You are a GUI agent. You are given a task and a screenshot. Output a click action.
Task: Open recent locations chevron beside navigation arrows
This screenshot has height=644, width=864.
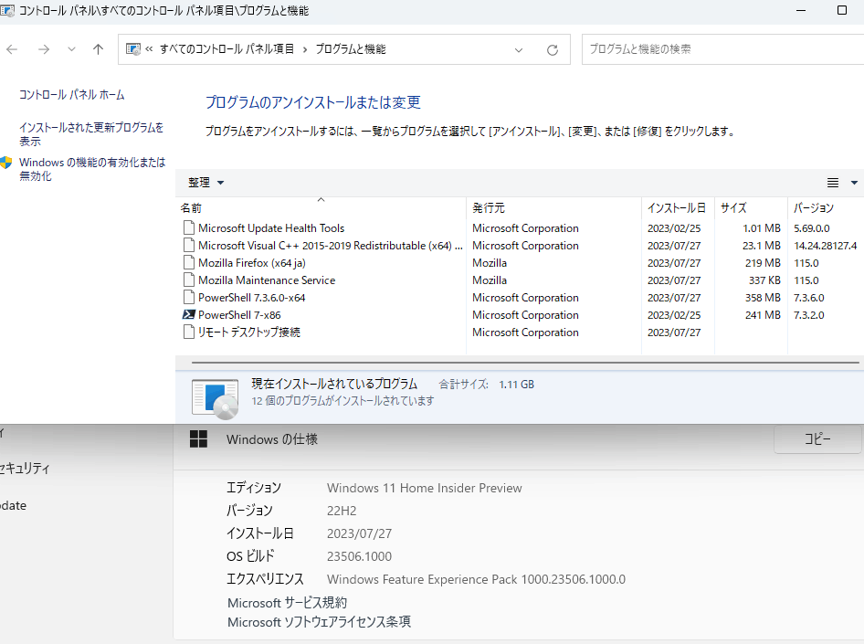(x=71, y=49)
